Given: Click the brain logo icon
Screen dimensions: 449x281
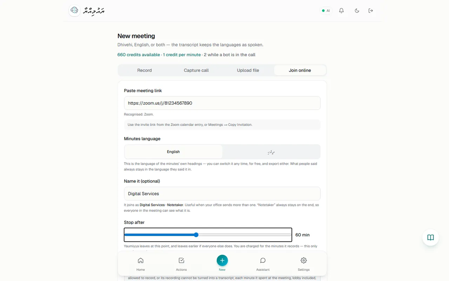Looking at the screenshot, I should click(x=74, y=11).
